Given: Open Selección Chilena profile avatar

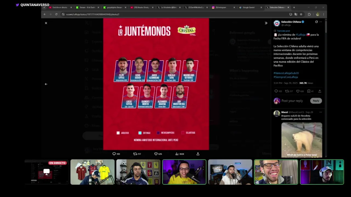Looking at the screenshot, I should coord(277,23).
